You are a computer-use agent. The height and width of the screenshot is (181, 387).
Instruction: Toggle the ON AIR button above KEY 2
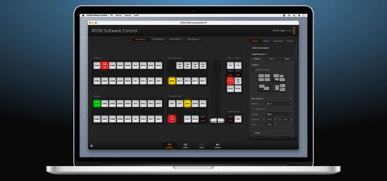[x=187, y=66]
